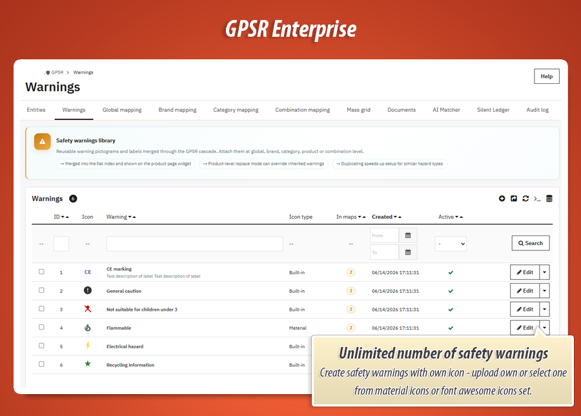Switch to the Entities tab
Screen dimensions: 581x416
[x=36, y=110]
